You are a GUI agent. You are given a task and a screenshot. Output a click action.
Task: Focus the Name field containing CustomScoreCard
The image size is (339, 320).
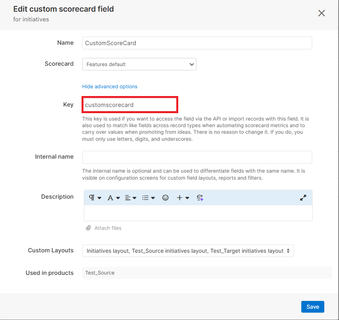(x=197, y=43)
